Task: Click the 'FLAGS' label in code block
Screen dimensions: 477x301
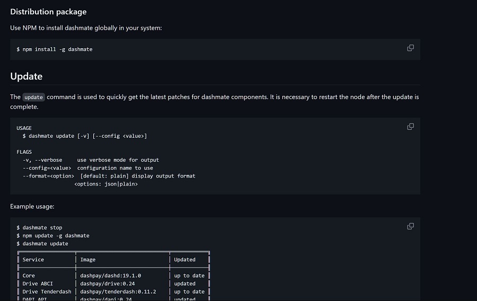Action: pyautogui.click(x=24, y=152)
